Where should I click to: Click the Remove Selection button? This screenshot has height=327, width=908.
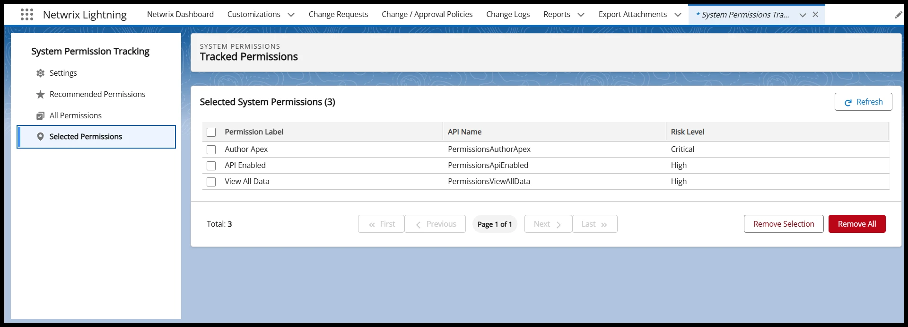784,224
